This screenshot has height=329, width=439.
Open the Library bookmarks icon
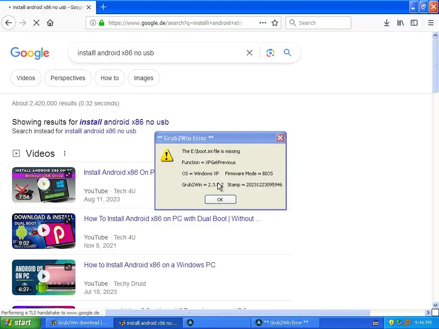point(400,23)
